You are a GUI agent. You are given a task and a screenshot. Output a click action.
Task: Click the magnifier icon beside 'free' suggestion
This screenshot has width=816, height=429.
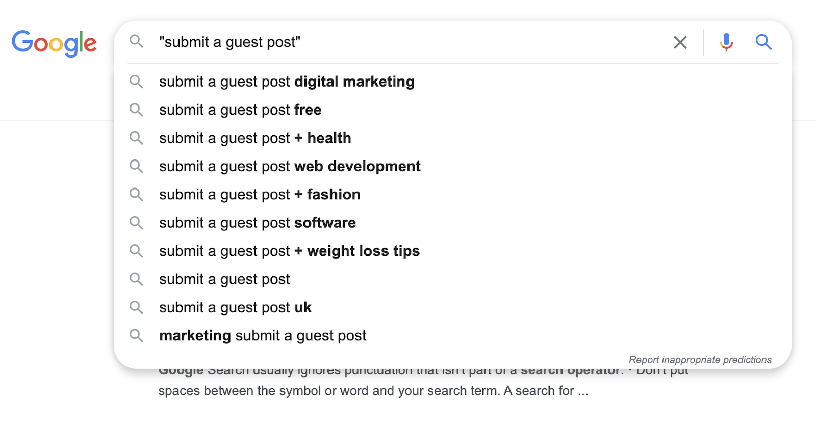(136, 110)
